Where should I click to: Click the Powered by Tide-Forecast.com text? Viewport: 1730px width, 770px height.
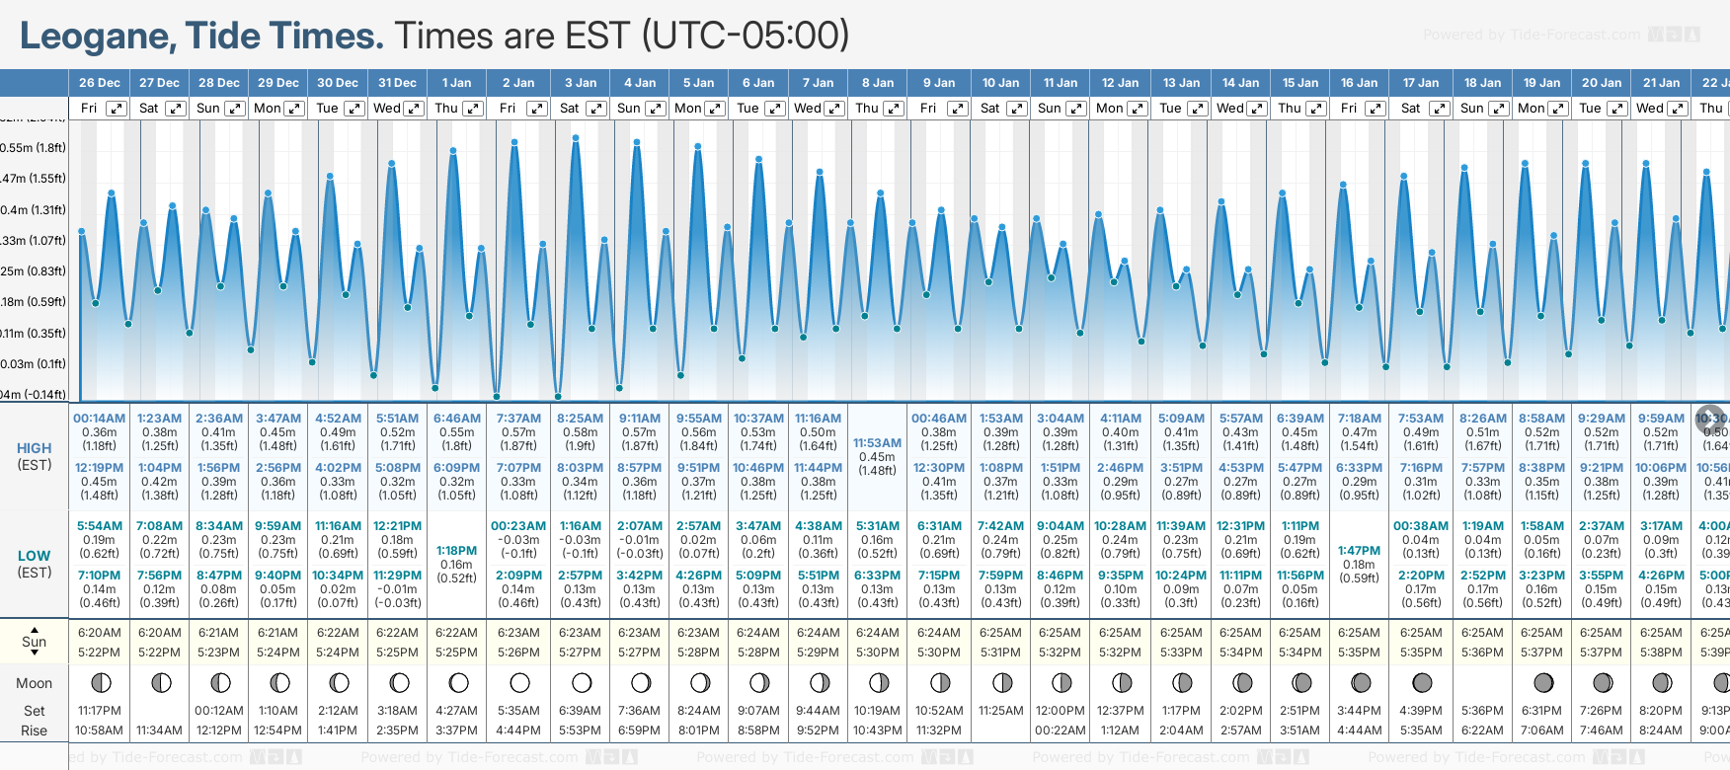[x=1532, y=35]
